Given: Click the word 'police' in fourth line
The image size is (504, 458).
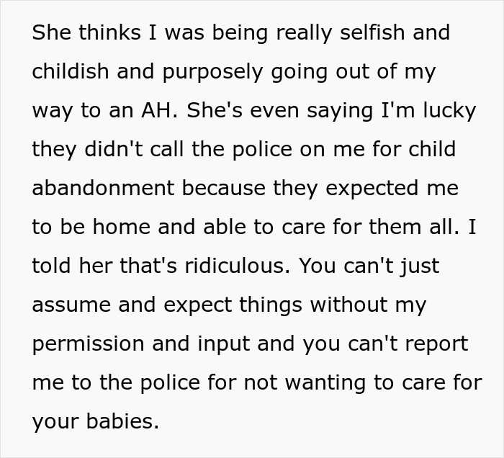Looking at the screenshot, I should click(x=262, y=150).
